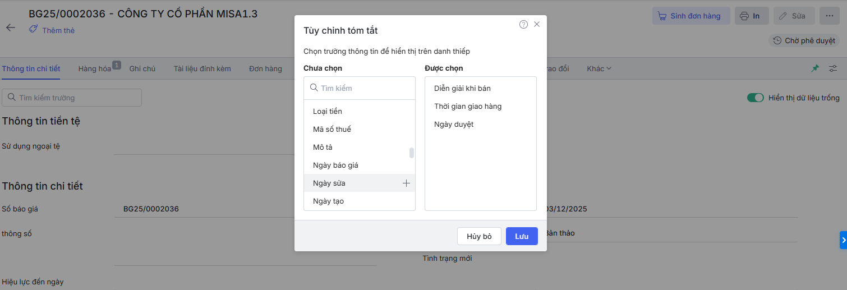Click the tag icon beside Thêm thẻ
The width and height of the screenshot is (847, 290).
[x=34, y=30]
